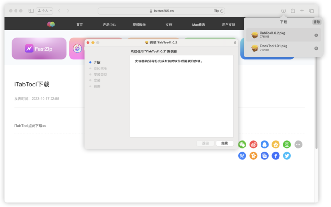This screenshot has height=207, width=331.
Task: Show Safari downloads list icon
Action: (283, 10)
